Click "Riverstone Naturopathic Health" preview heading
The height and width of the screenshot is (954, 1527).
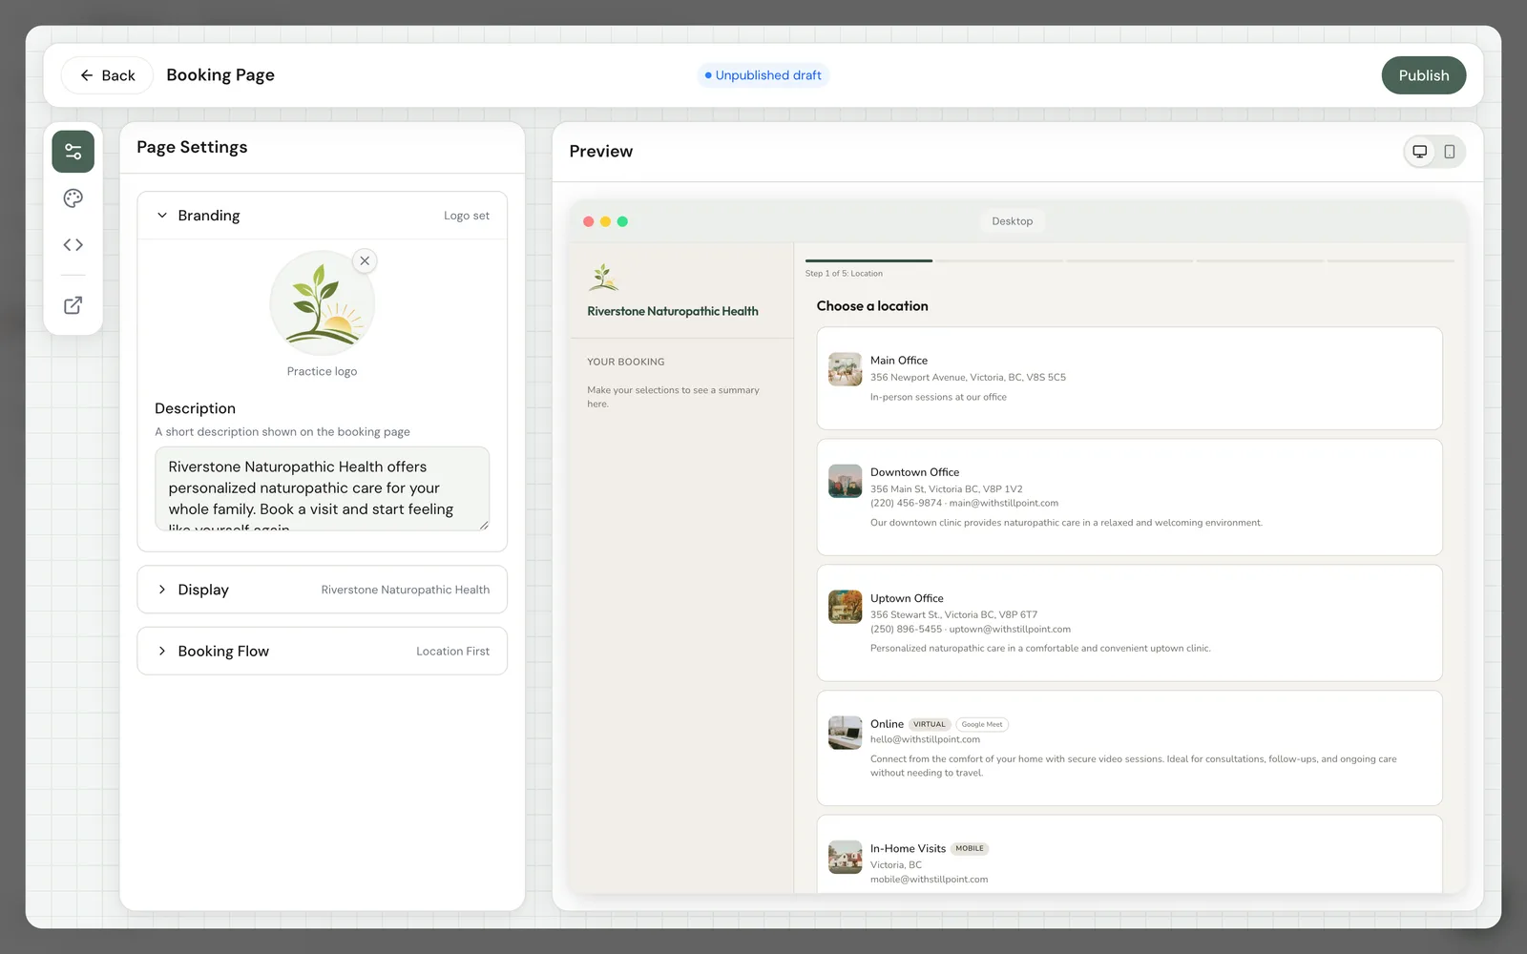pos(673,311)
